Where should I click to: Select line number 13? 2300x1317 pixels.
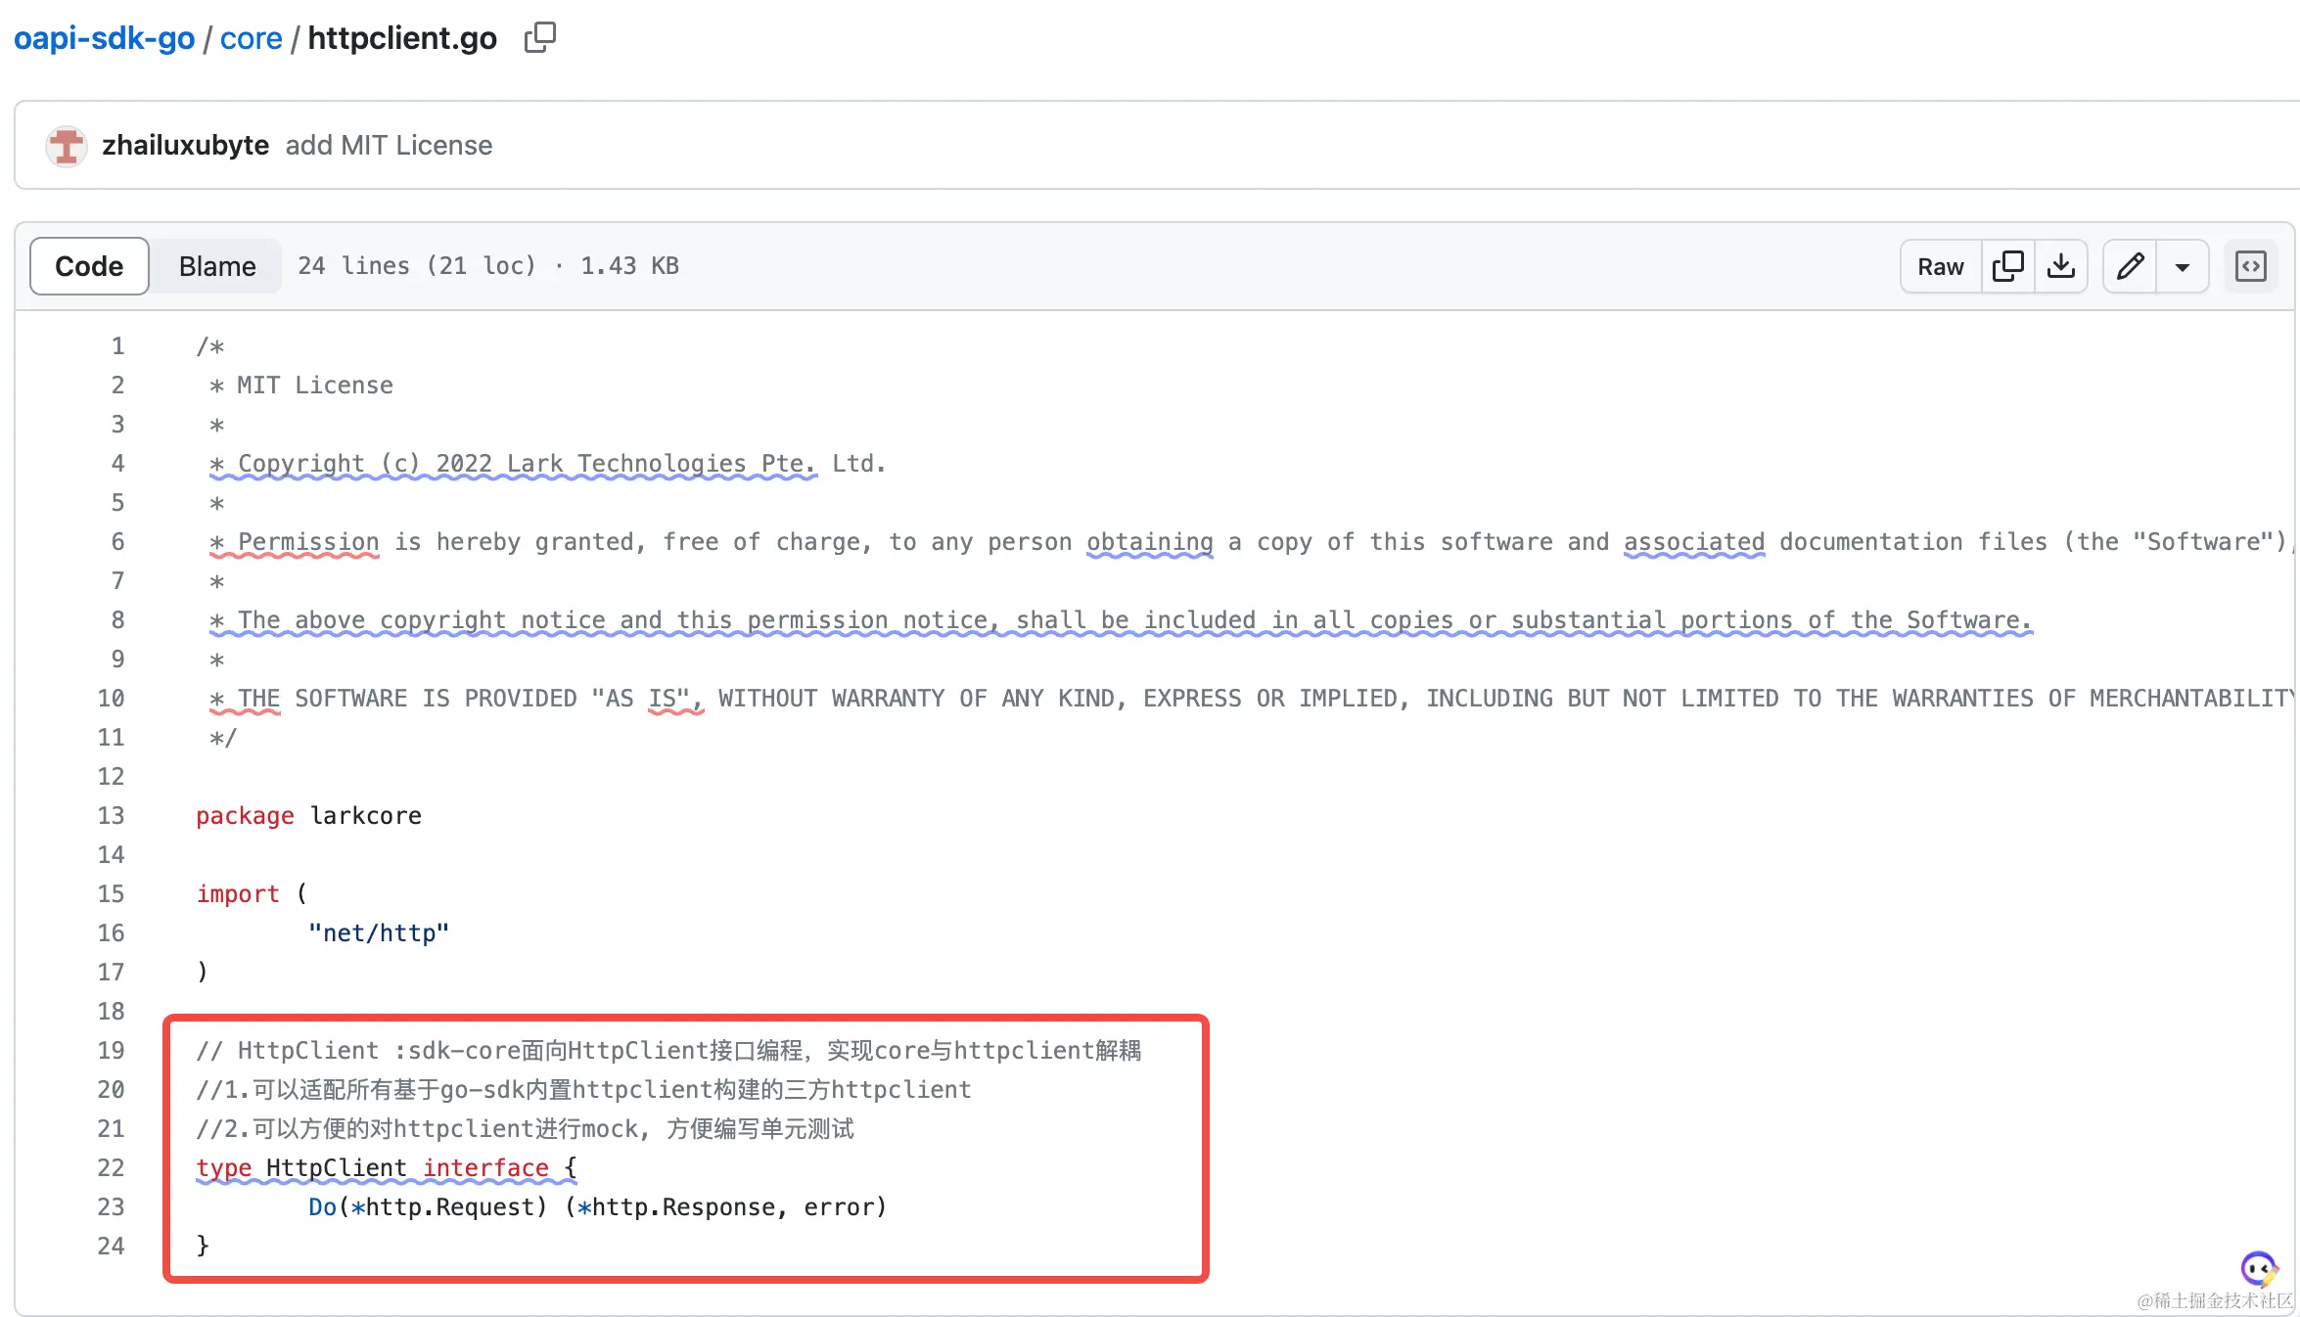coord(112,815)
